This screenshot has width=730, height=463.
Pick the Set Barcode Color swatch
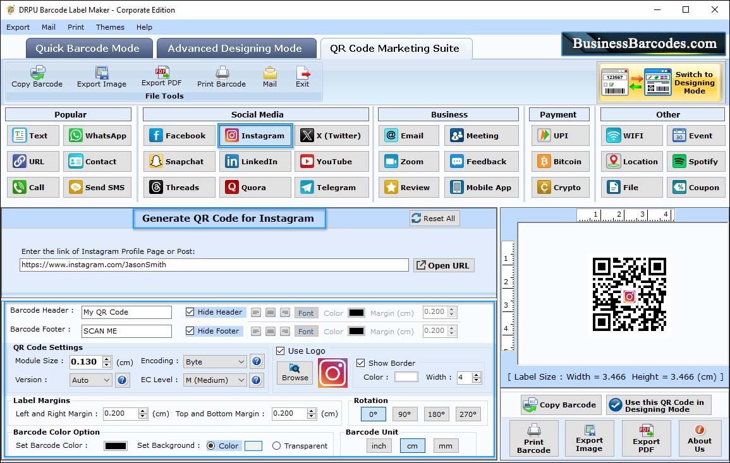point(116,446)
